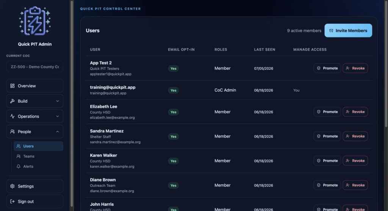
Task: Click the 07/05/2026 last seen date
Action: coord(264,69)
